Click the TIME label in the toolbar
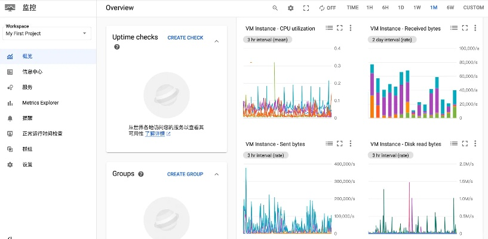The height and width of the screenshot is (239, 488). pos(352,8)
